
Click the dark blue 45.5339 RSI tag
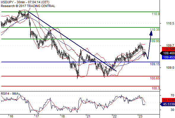click(x=168, y=104)
